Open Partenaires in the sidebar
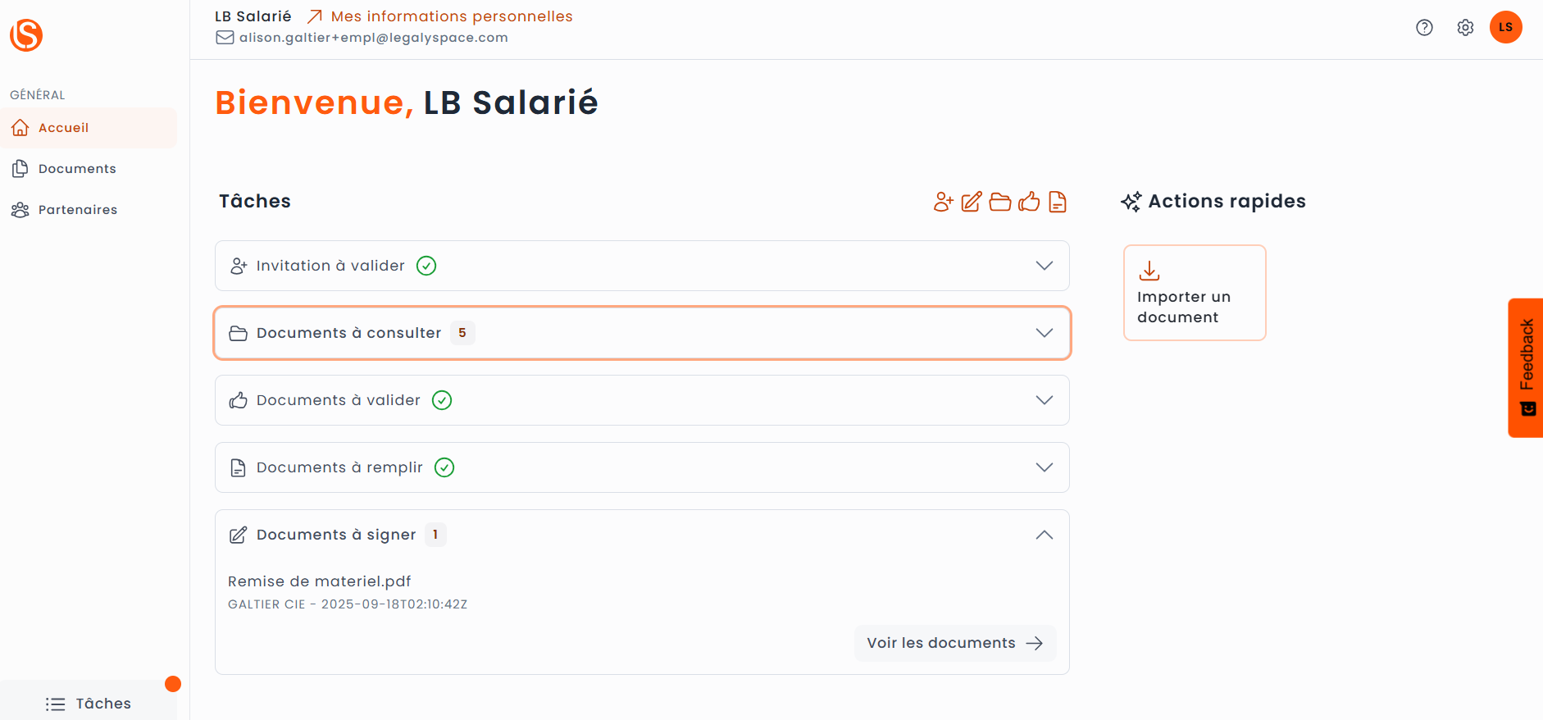Viewport: 1543px width, 720px height. pos(77,210)
